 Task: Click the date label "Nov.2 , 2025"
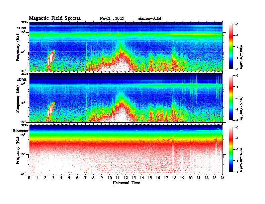112,18
